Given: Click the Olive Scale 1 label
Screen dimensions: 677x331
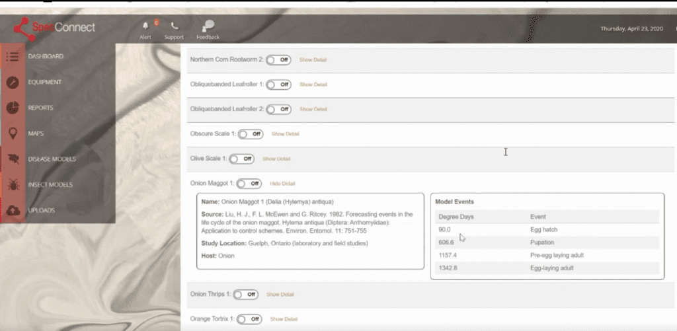Looking at the screenshot, I should [208, 159].
